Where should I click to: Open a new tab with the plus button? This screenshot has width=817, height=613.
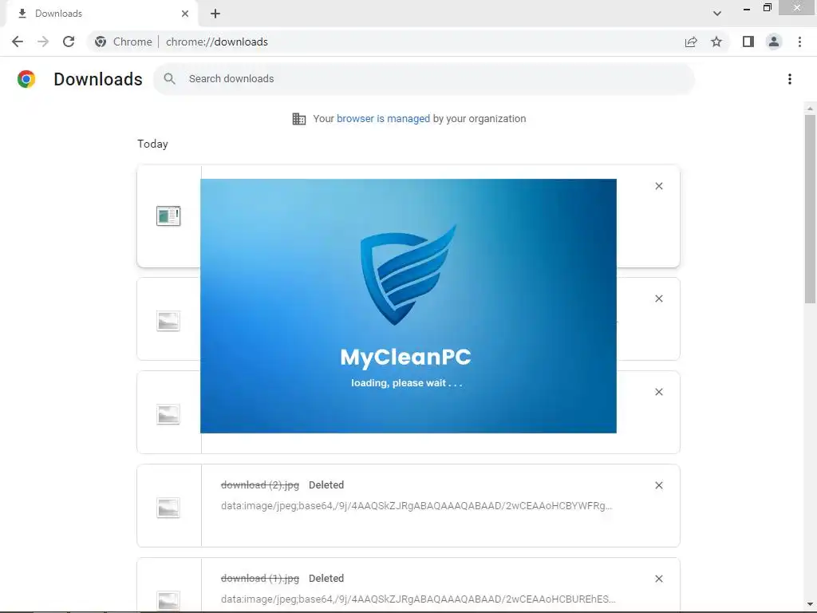click(x=215, y=14)
